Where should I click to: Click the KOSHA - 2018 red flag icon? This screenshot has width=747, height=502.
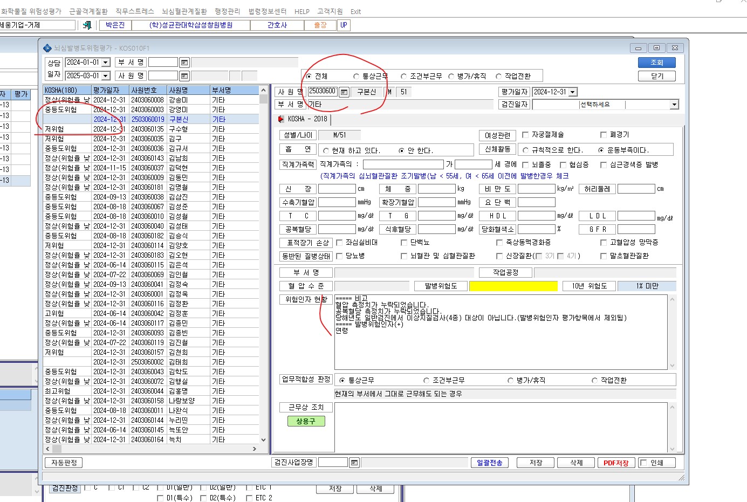[x=280, y=119]
